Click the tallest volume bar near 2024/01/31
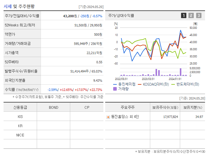The height and width of the screenshot is (156, 208). (x=180, y=72)
